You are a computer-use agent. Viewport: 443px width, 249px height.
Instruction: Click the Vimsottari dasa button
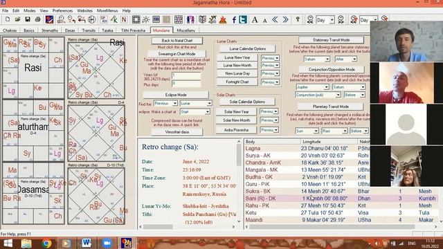177,132
